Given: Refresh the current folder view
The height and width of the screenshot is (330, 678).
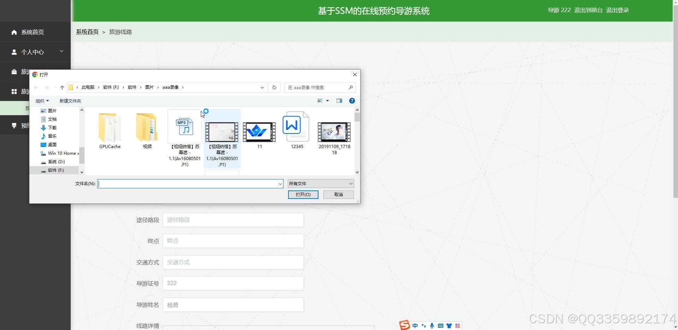Looking at the screenshot, I should 274,87.
